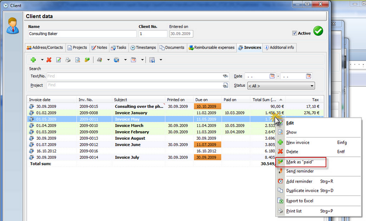
Task: Select the Invoice March row
Action: point(152,126)
